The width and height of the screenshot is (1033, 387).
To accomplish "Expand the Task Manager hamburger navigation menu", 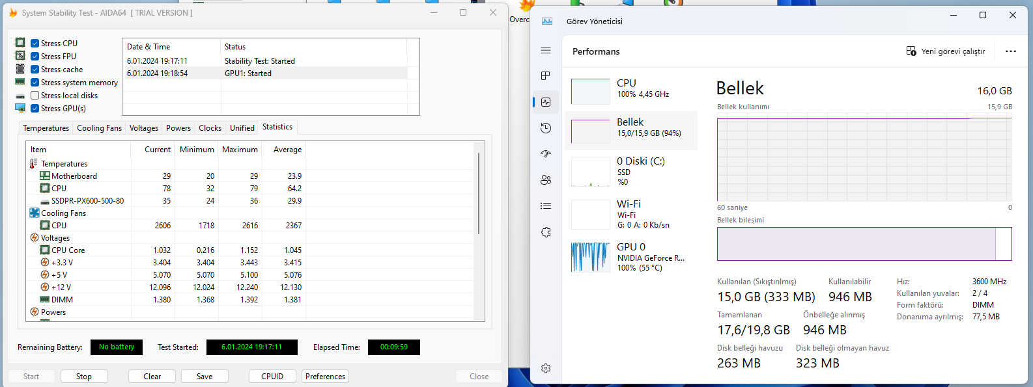I will (x=546, y=50).
